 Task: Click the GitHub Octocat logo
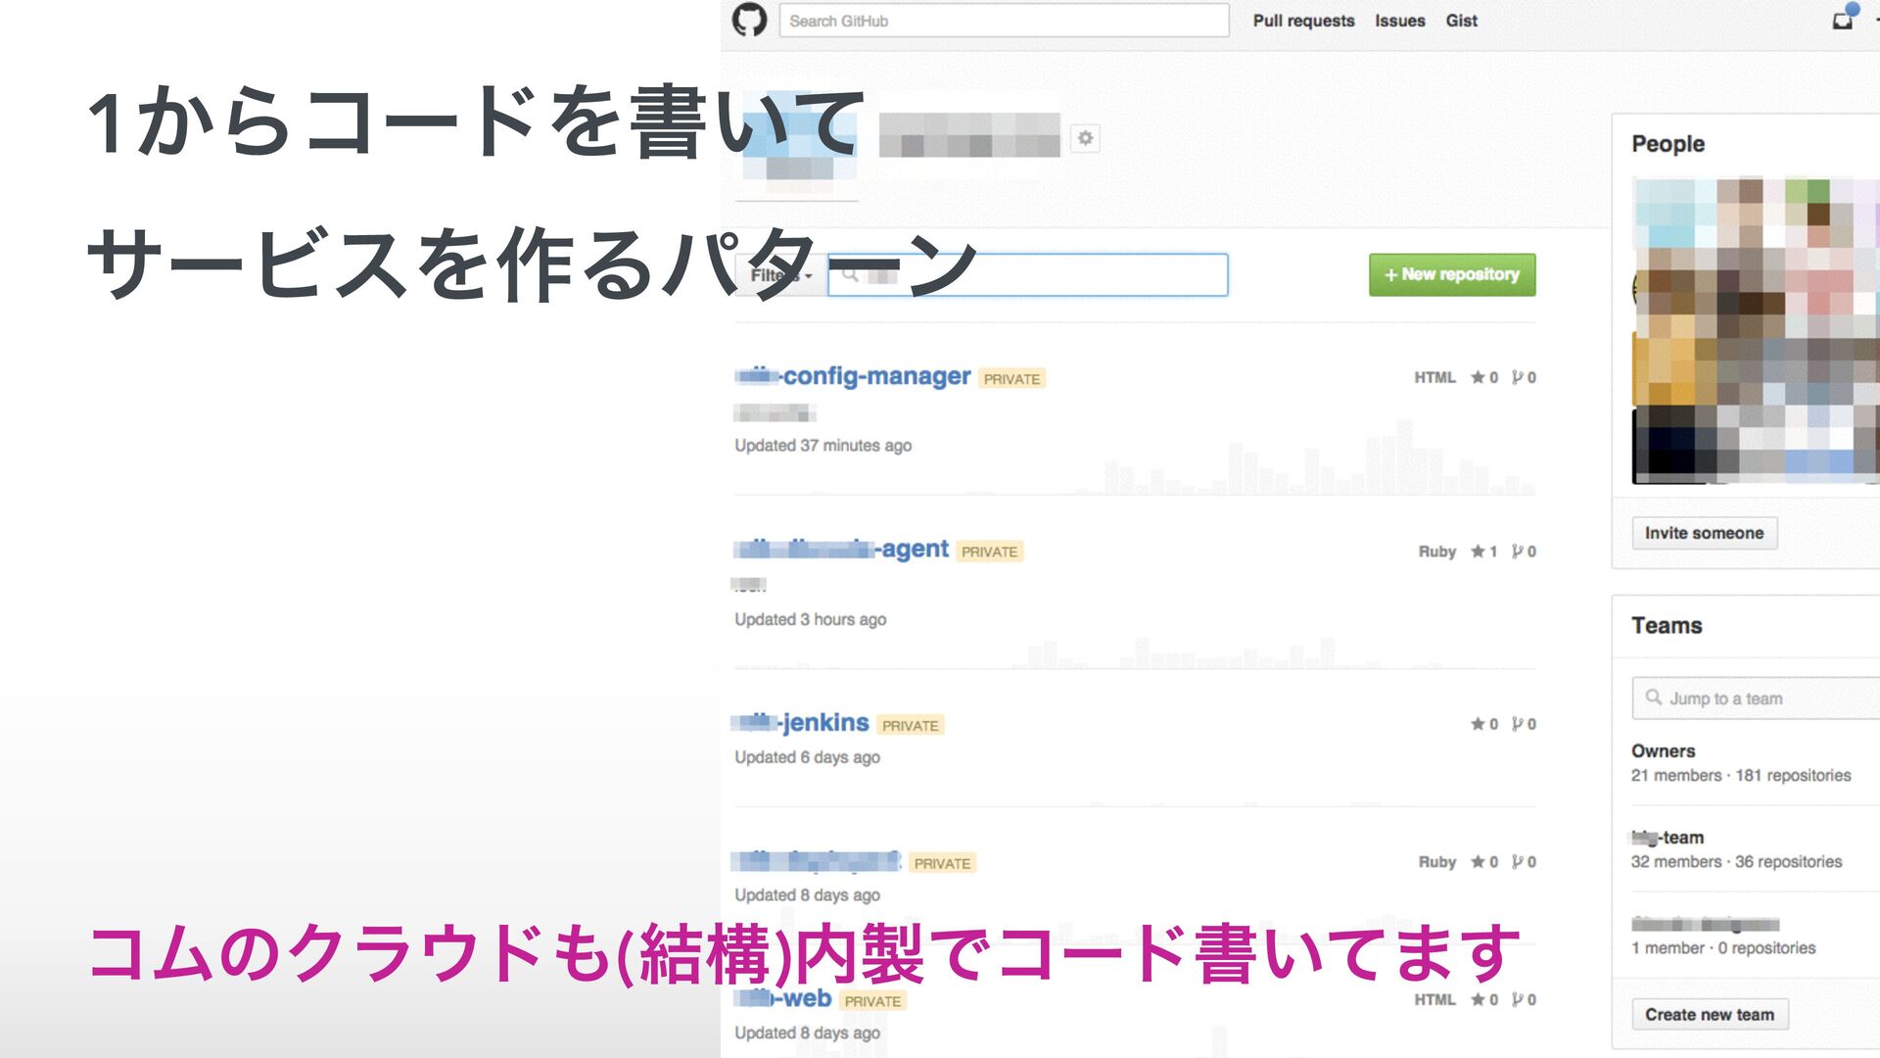tap(749, 21)
